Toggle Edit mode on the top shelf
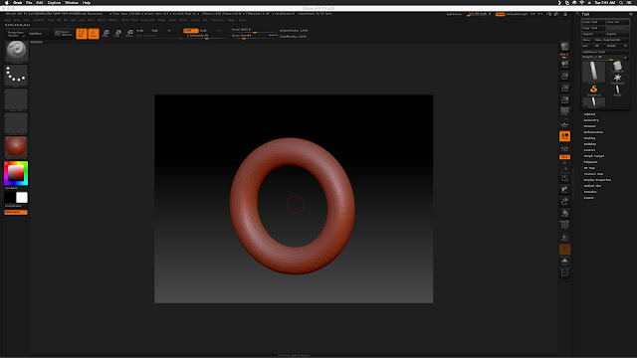Viewport: 637px width, 358px height. tap(82, 34)
